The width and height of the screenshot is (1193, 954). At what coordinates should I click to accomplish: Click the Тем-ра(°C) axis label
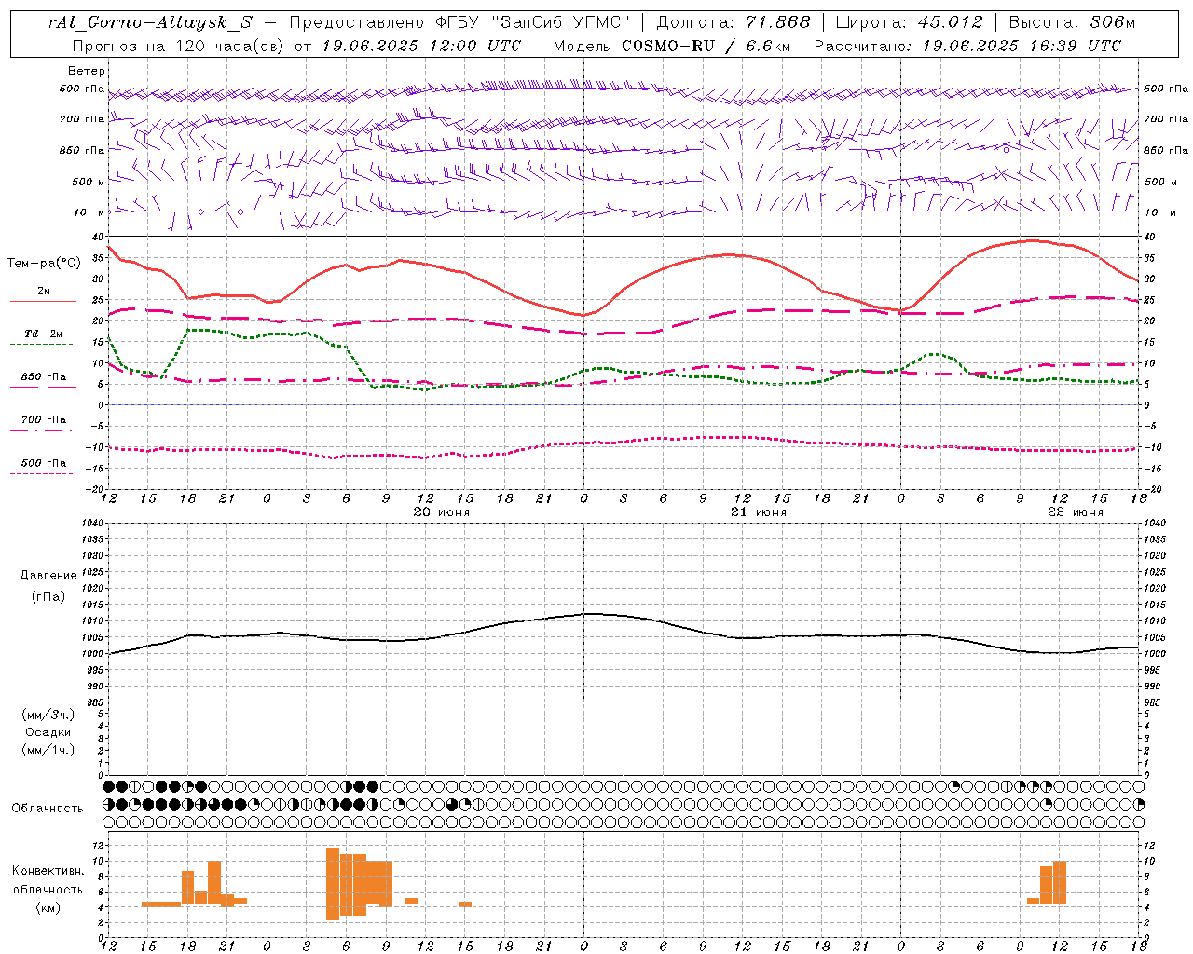[44, 264]
